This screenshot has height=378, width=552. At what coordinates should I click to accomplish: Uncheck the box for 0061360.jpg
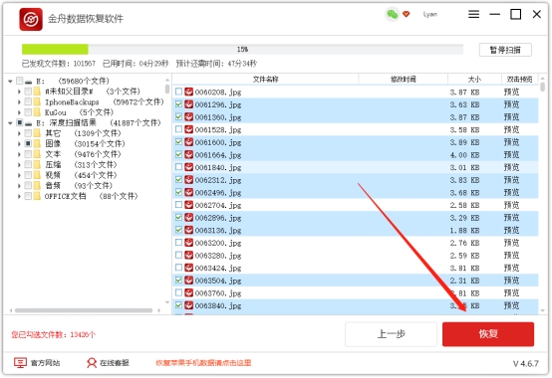click(x=178, y=116)
